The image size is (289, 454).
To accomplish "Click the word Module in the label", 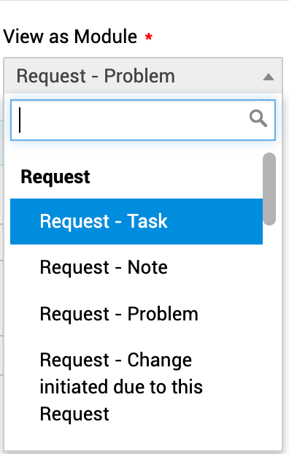I will click(x=105, y=36).
